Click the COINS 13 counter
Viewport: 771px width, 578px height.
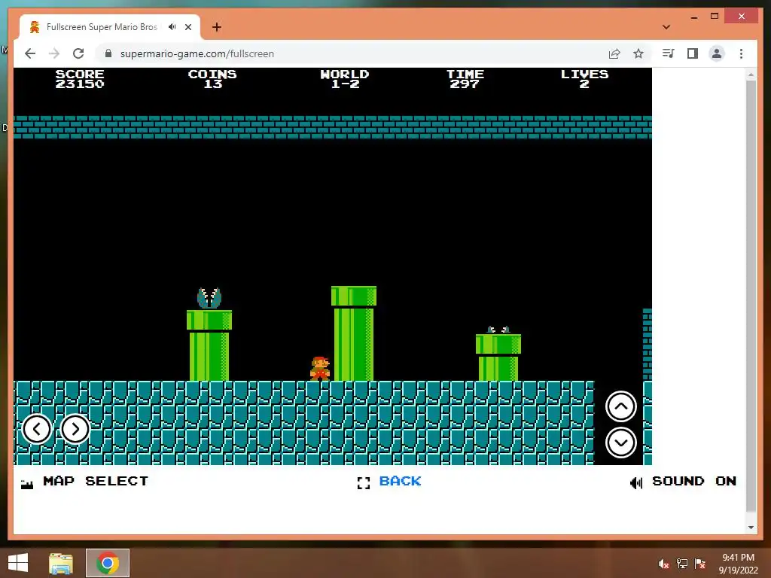click(x=212, y=79)
